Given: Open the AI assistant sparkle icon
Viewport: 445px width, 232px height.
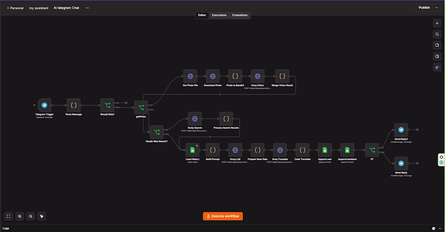Looking at the screenshot, I should [437, 67].
